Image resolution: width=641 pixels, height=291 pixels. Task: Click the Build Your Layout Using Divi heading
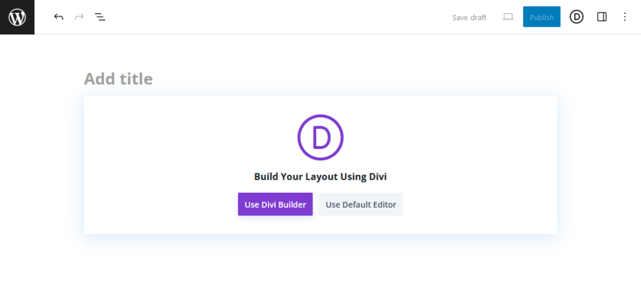pyautogui.click(x=320, y=176)
